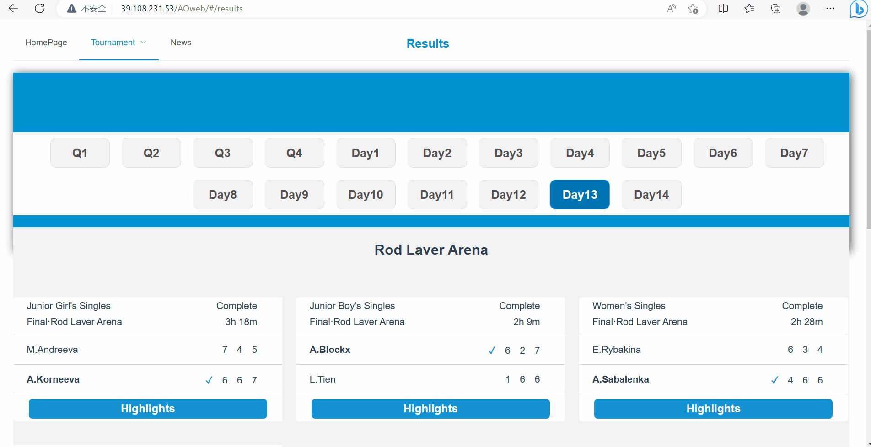Show the not-secure site warning info
Viewport: 871px width, 447px height.
tap(86, 8)
